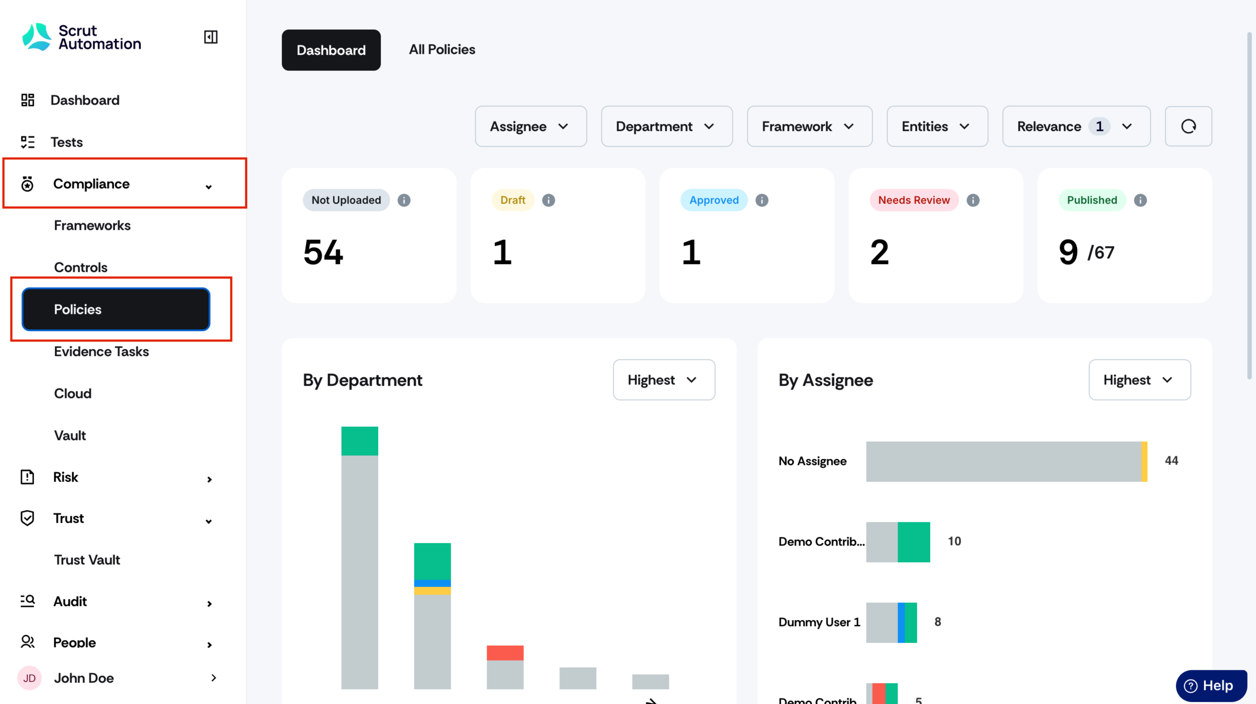Go to Evidence Tasks page

[x=101, y=351]
